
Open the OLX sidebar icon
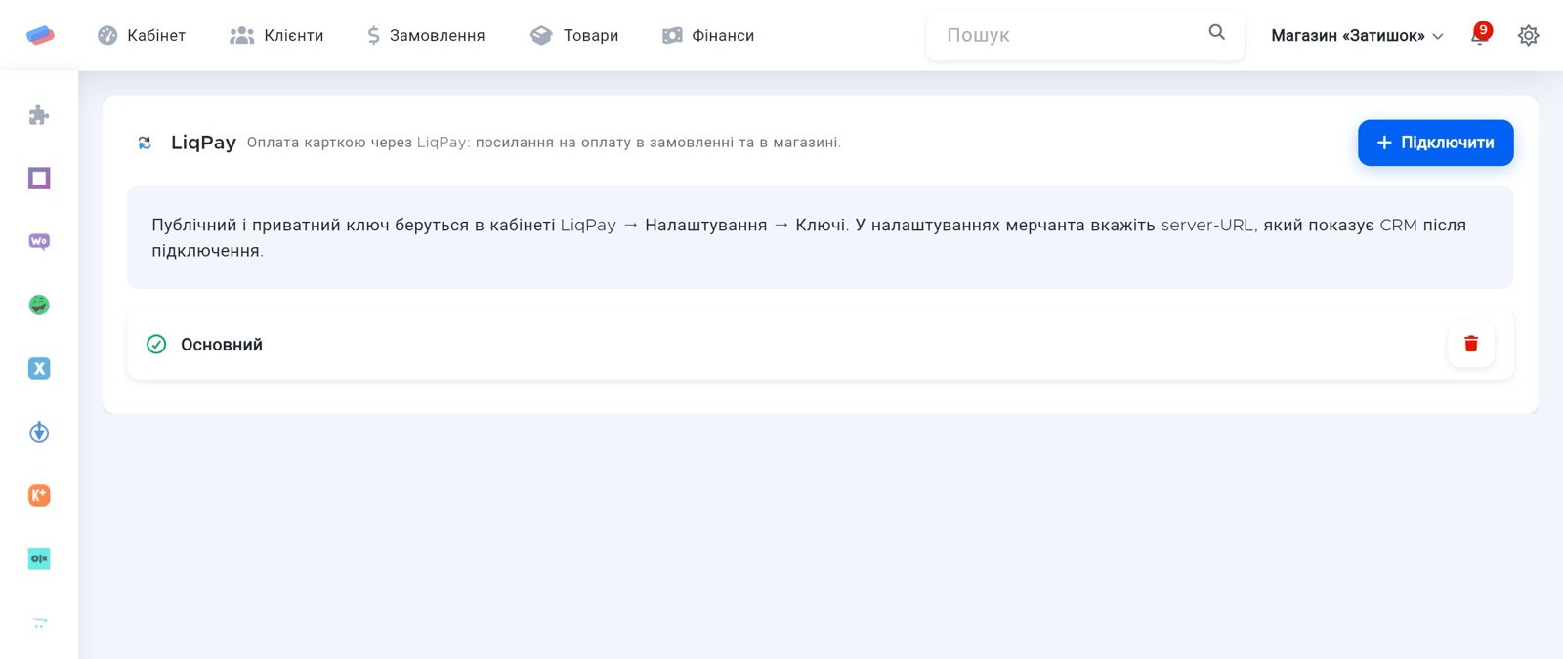[x=39, y=558]
